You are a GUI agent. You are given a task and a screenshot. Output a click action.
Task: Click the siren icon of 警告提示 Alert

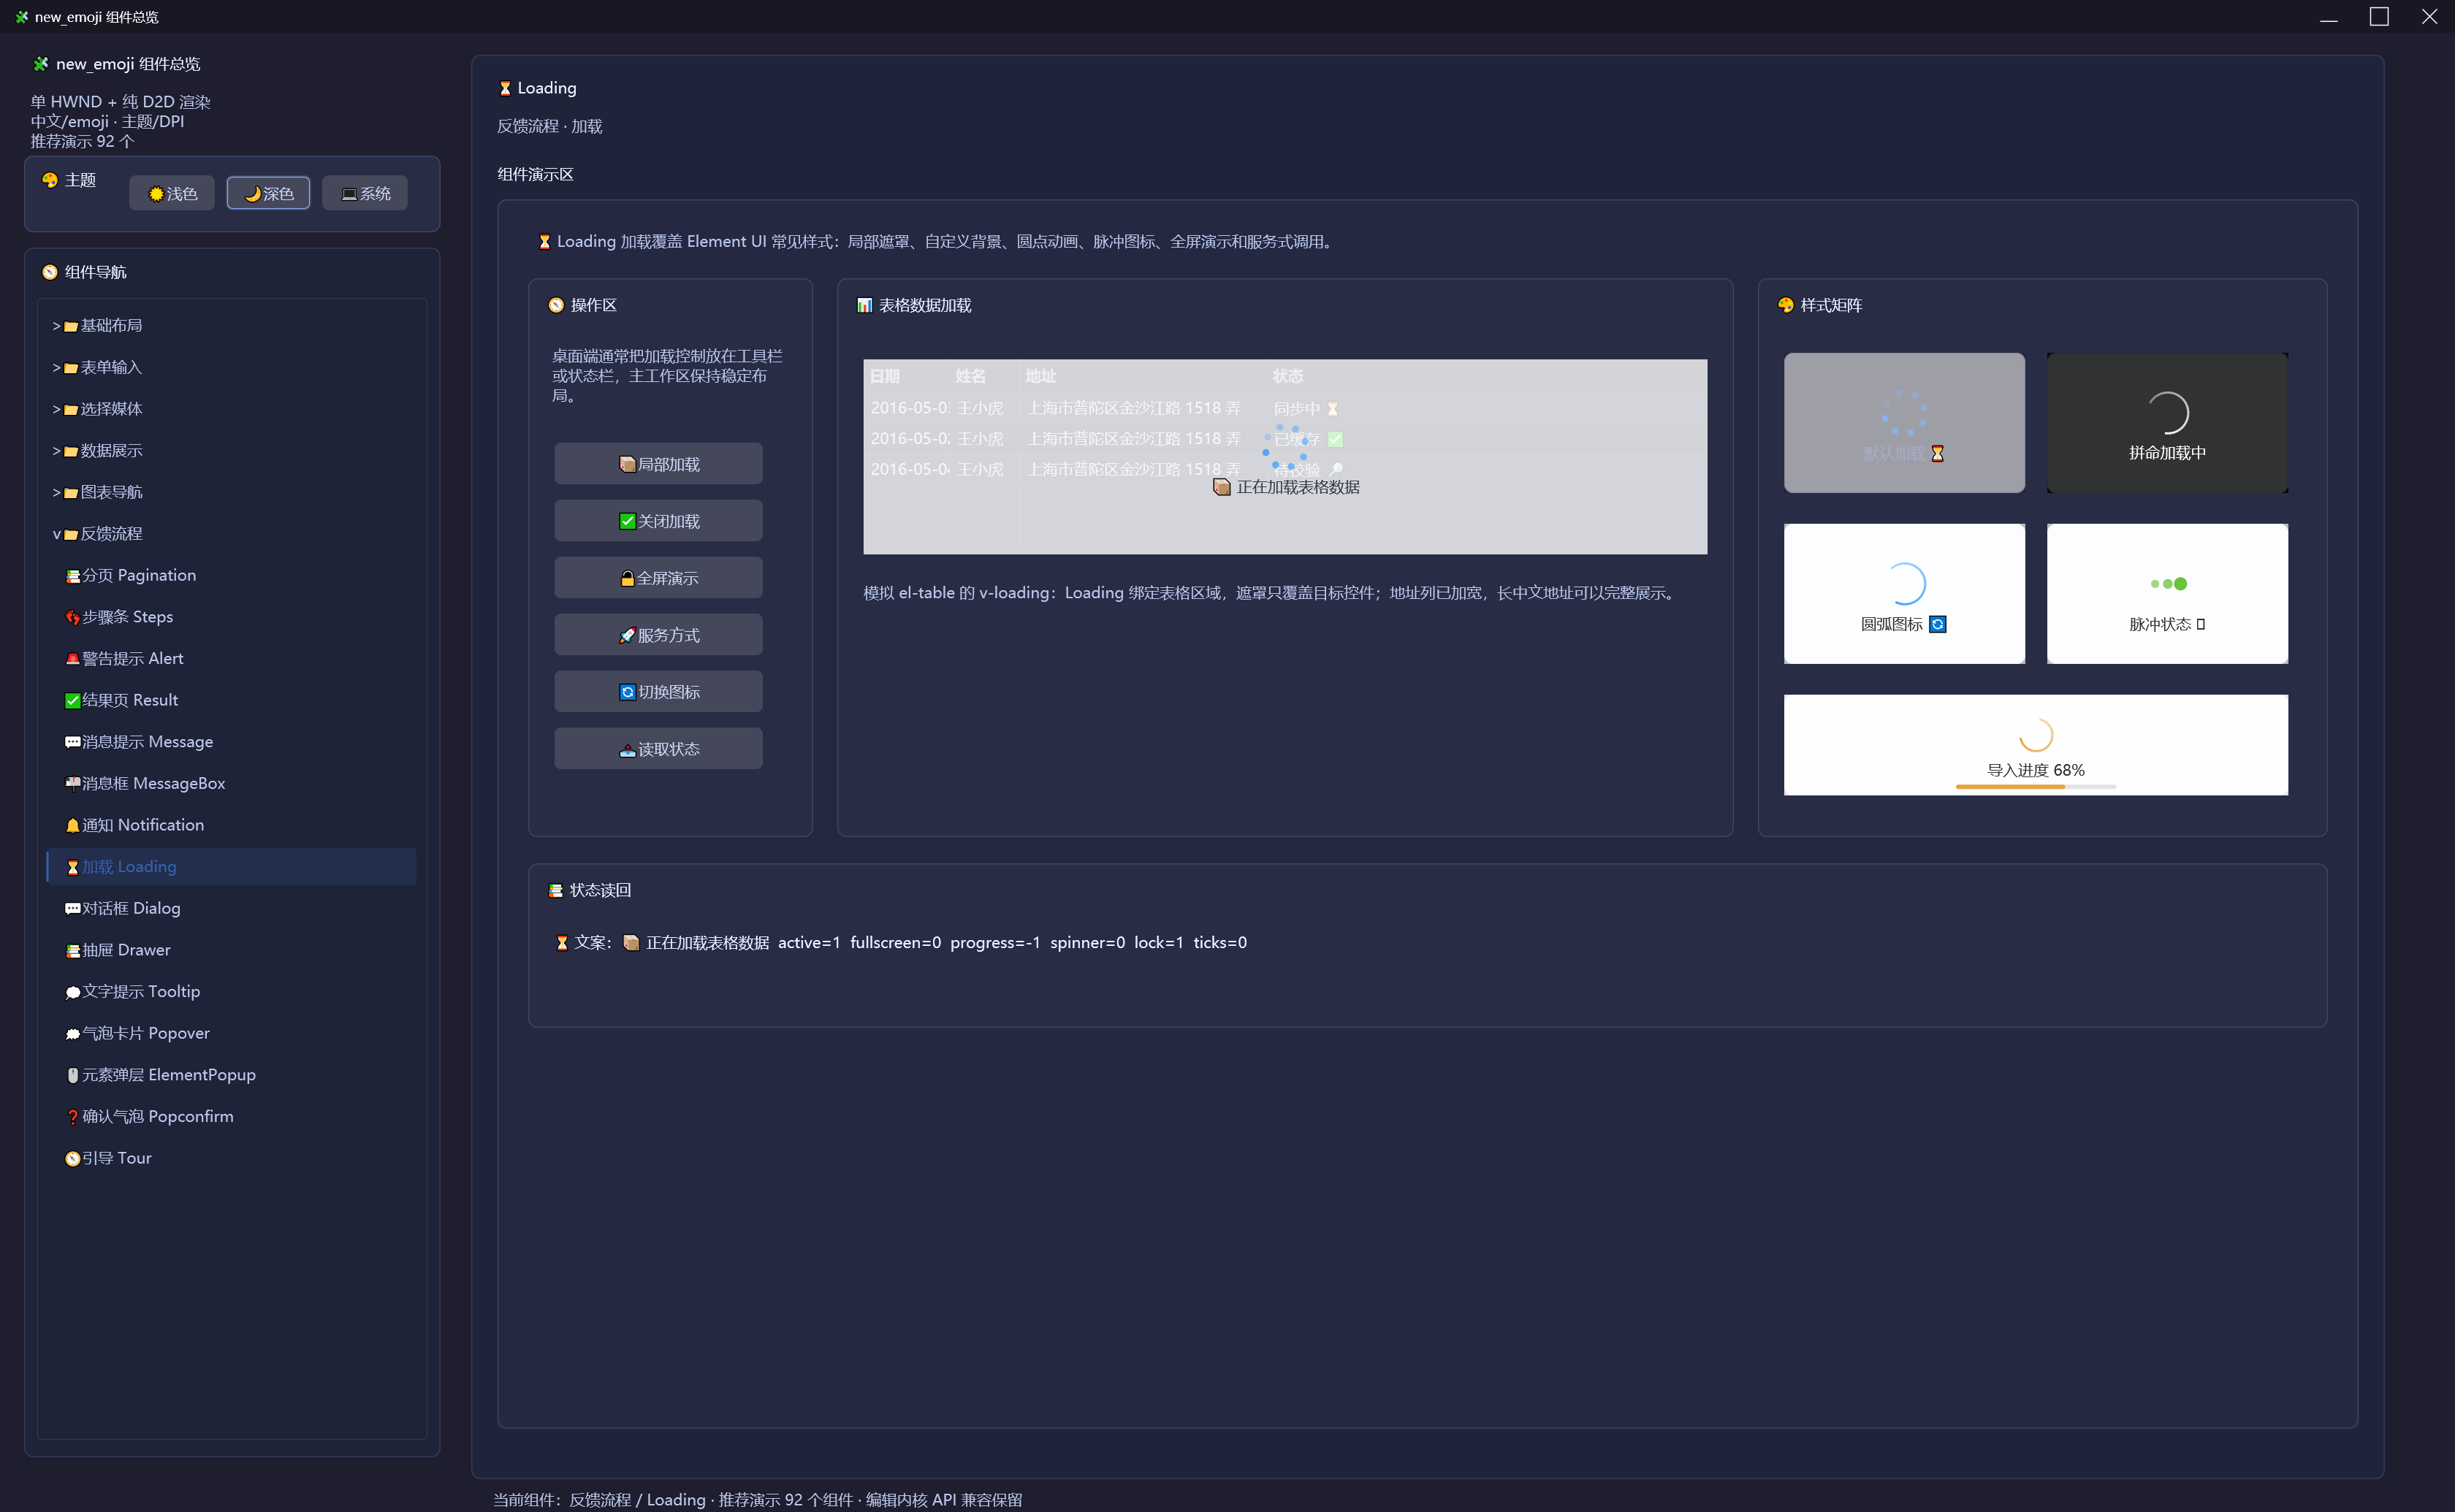(73, 659)
